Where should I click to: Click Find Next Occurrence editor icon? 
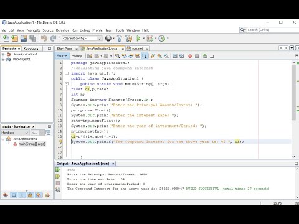pos(131,56)
